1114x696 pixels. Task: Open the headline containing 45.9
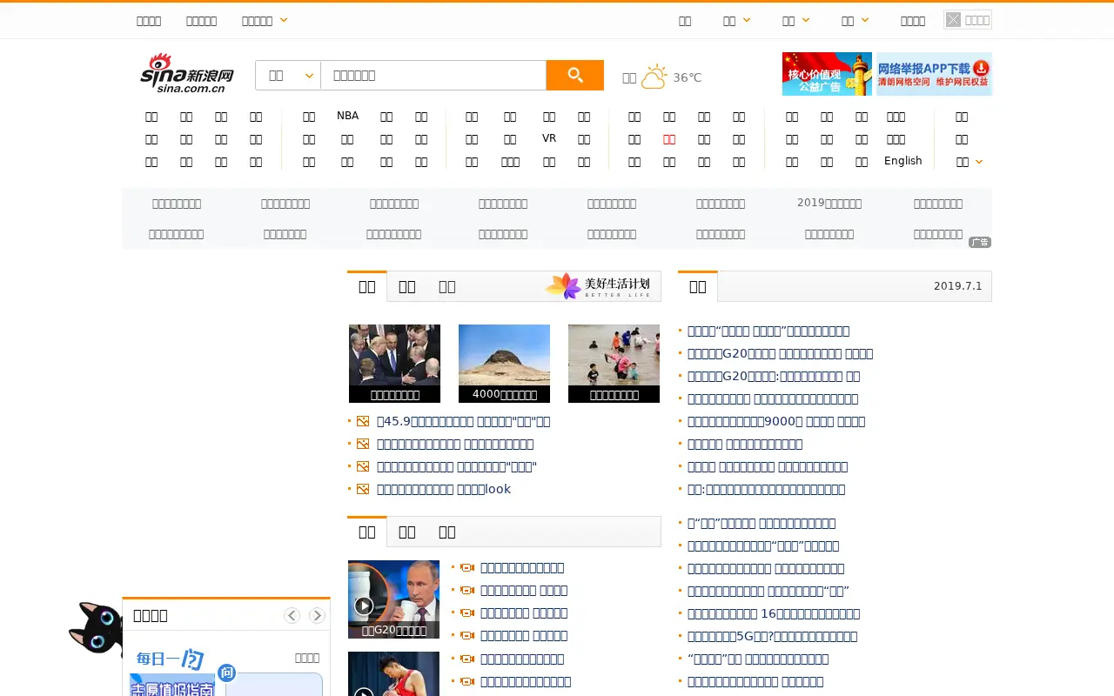(x=463, y=422)
